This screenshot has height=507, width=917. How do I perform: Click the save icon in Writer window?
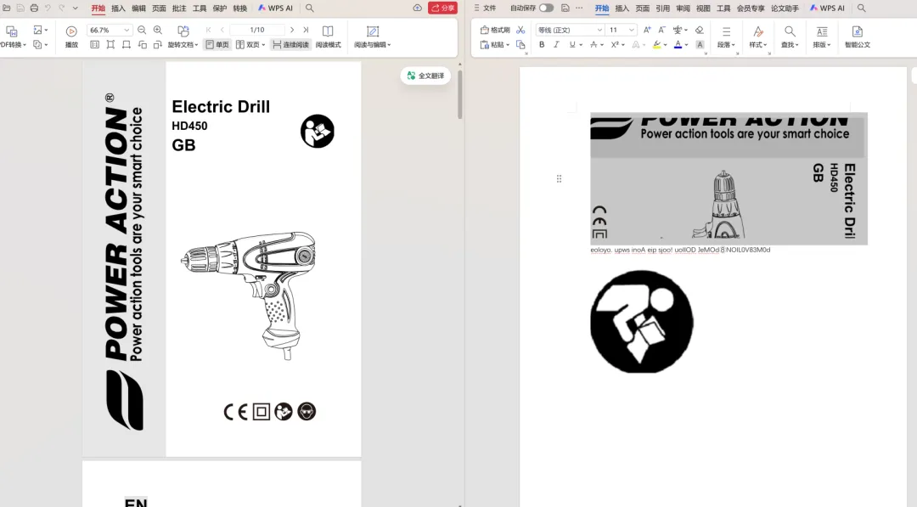pyautogui.click(x=565, y=8)
